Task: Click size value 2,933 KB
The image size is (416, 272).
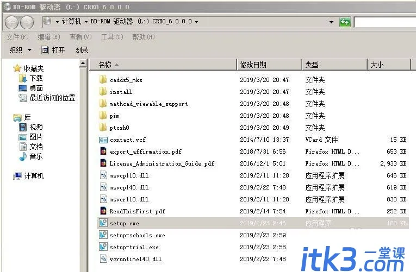Action: click(394, 163)
